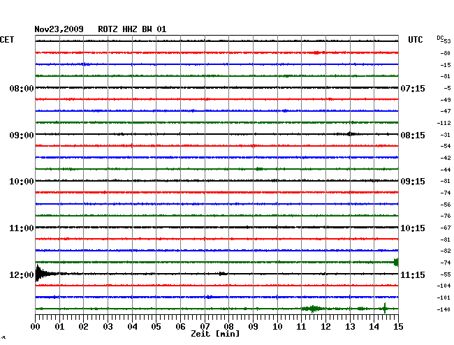Screen dimensions: 454x345
Task: Click the black burst near minute 13 on 09:00 trace
Action: click(351, 134)
